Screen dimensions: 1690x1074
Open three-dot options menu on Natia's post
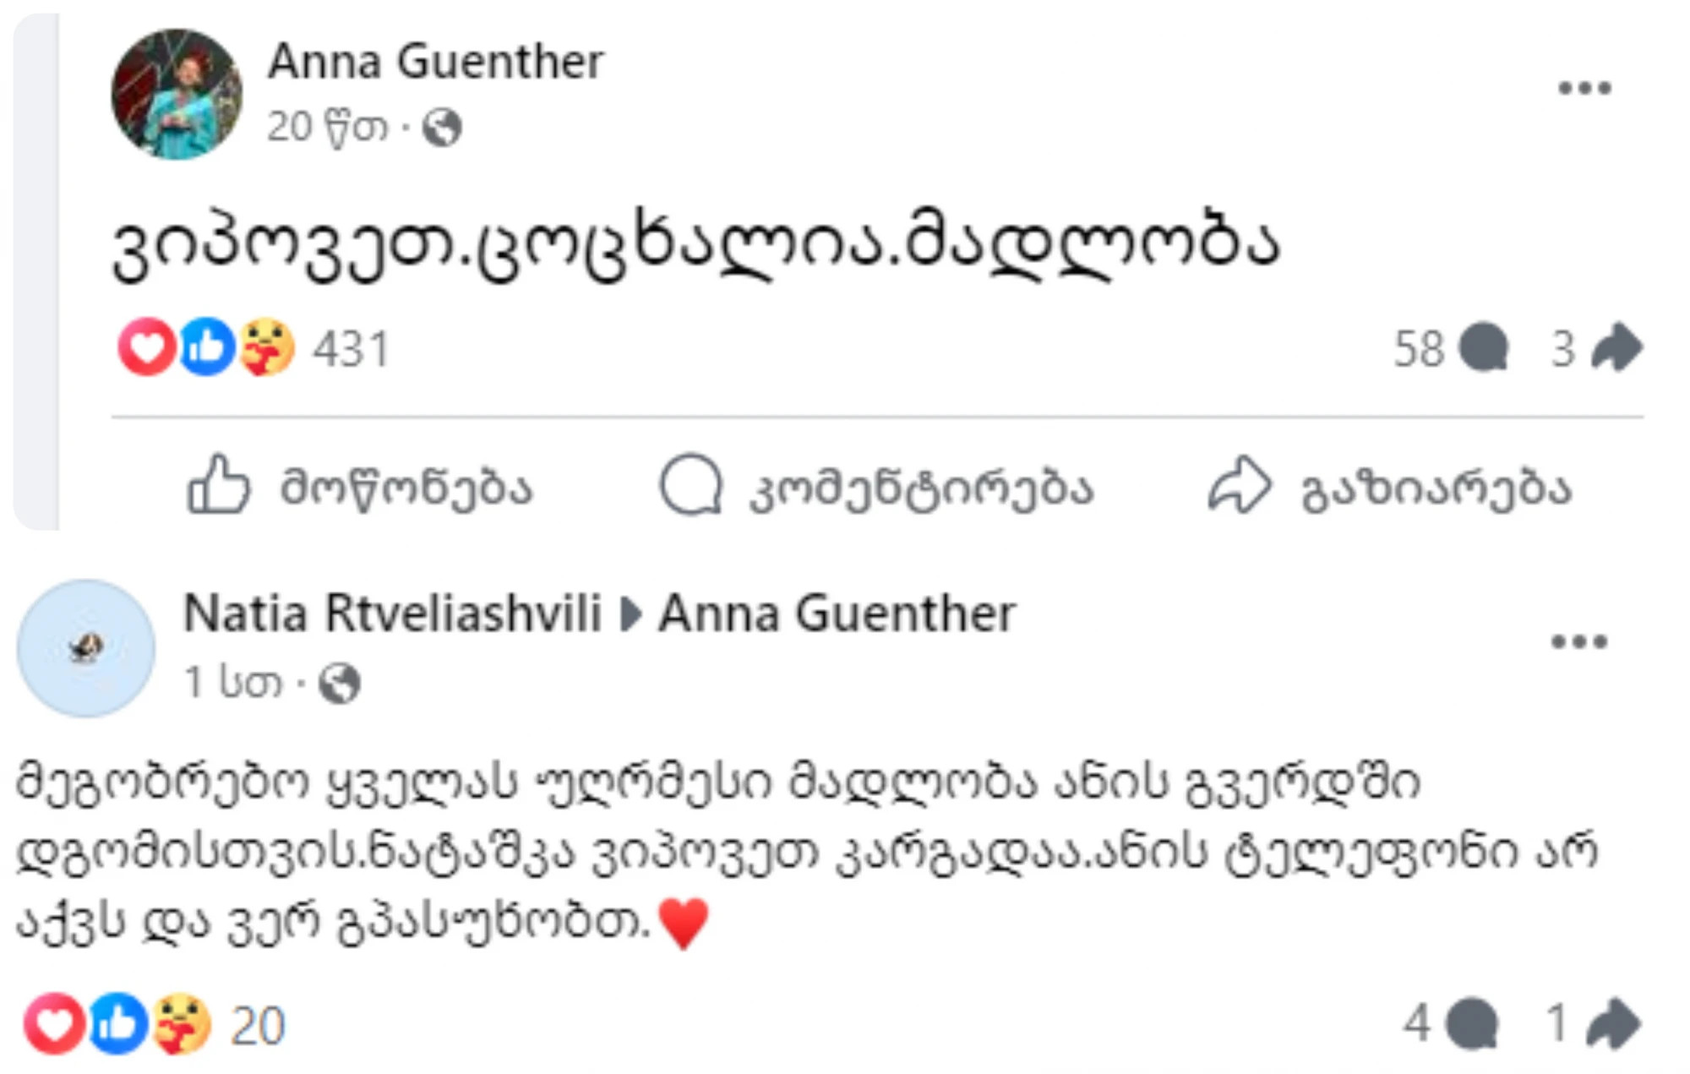coord(1578,642)
